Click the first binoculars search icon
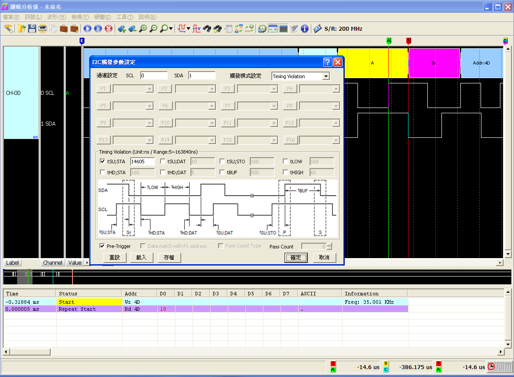Image resolution: width=514 pixels, height=377 pixels. (x=207, y=29)
